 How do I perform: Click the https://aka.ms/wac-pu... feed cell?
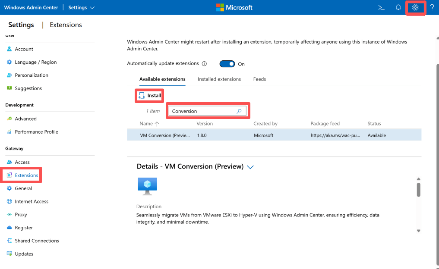pos(335,135)
